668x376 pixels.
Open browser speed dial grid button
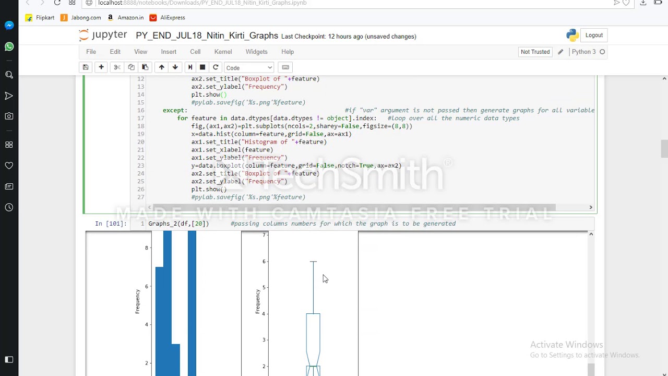72,3
